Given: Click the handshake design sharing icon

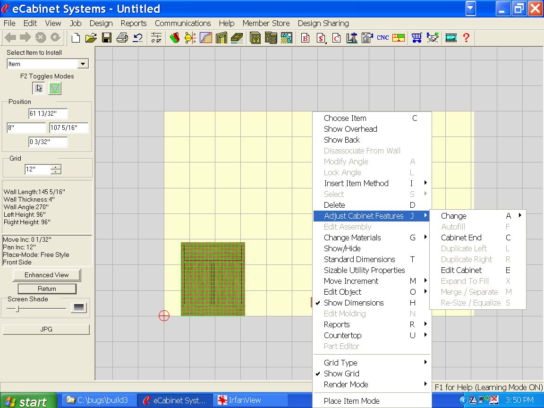Looking at the screenshot, I should pos(433,37).
